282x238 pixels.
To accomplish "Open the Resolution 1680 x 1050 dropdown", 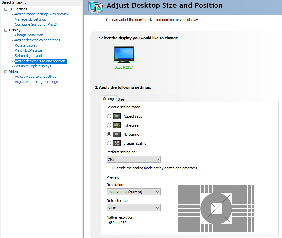I will click(134, 192).
